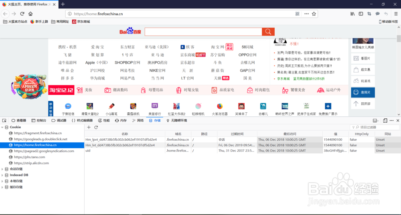Open the 看图片 sidebar item
The image size is (401, 215).
(363, 58)
